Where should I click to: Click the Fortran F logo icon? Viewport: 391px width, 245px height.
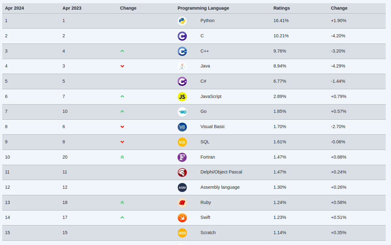point(182,157)
